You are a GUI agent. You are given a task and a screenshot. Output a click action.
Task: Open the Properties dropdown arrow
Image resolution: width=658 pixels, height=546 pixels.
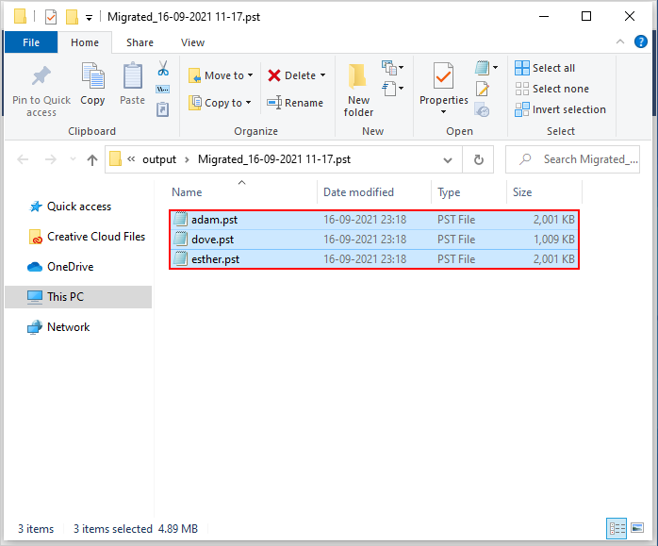click(444, 112)
